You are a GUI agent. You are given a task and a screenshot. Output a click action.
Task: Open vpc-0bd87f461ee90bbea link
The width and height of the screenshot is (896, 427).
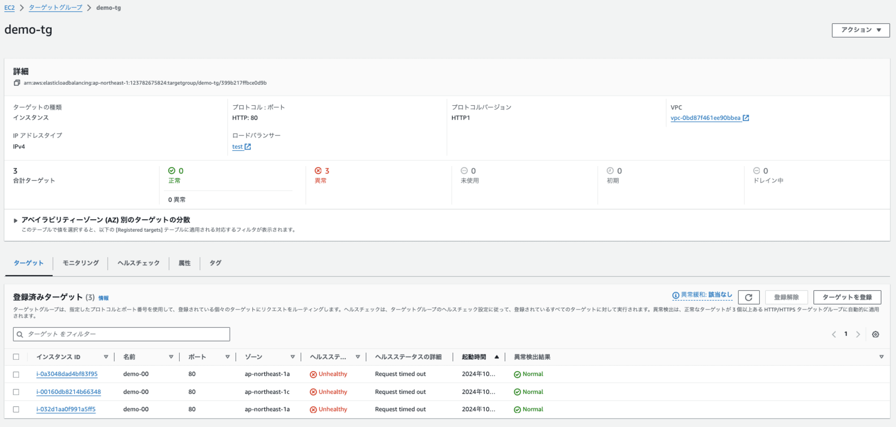706,118
